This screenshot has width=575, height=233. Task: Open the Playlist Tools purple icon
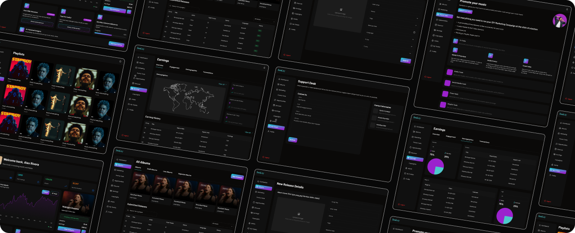point(443,104)
